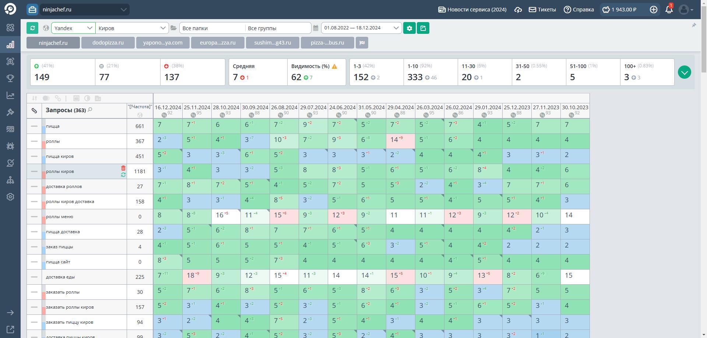The width and height of the screenshot is (707, 338).
Task: Open the Все папки folder selector
Action: [212, 28]
